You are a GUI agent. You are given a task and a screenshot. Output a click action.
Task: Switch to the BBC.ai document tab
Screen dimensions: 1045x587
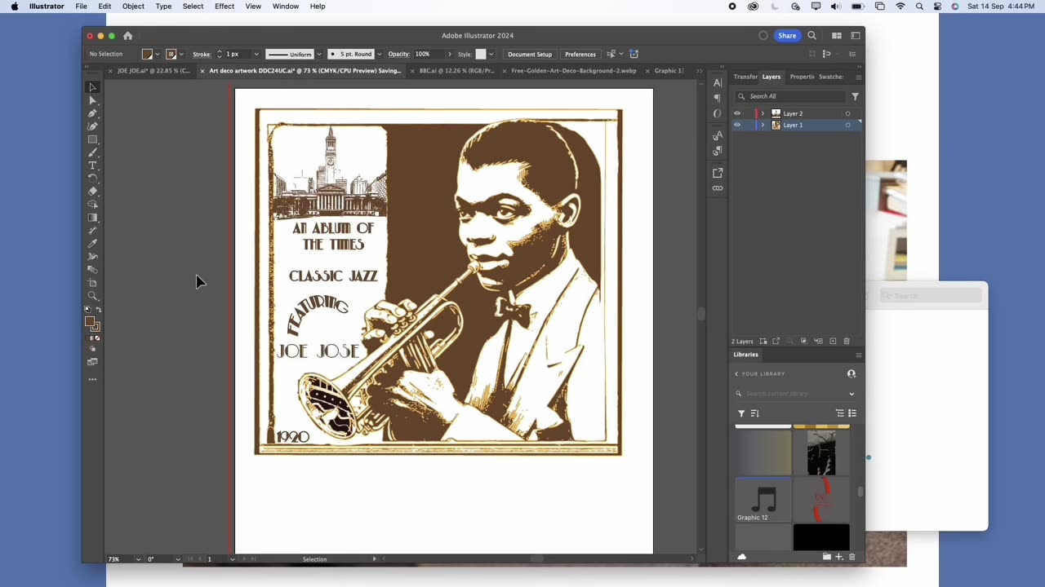pyautogui.click(x=456, y=71)
